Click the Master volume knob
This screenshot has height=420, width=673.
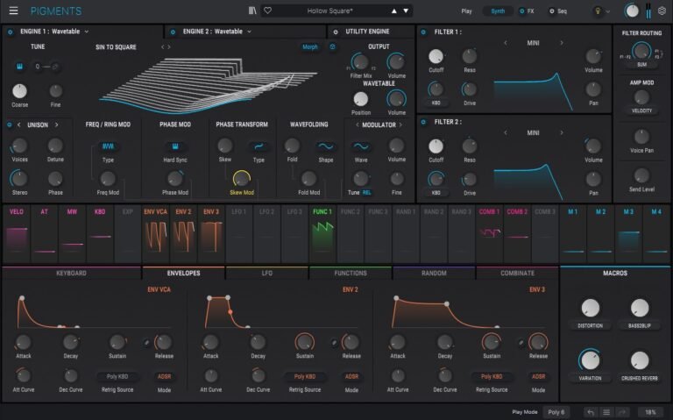pyautogui.click(x=632, y=11)
